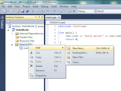Image resolution: width=121 pixels, height=91 pixels.
Task: Choose Rename from the context menu
Action: (47, 71)
